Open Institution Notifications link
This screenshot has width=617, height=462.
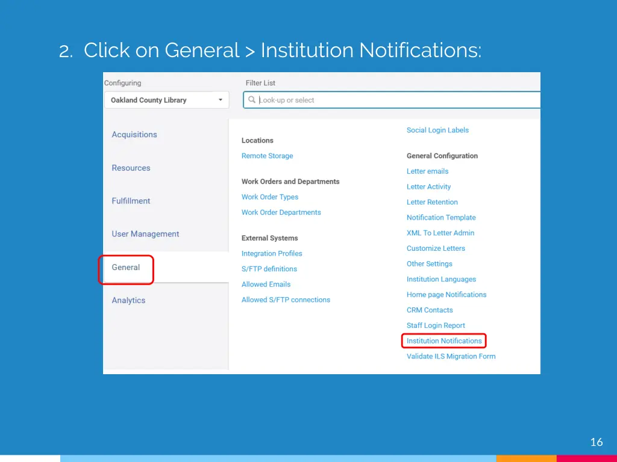pyautogui.click(x=444, y=340)
